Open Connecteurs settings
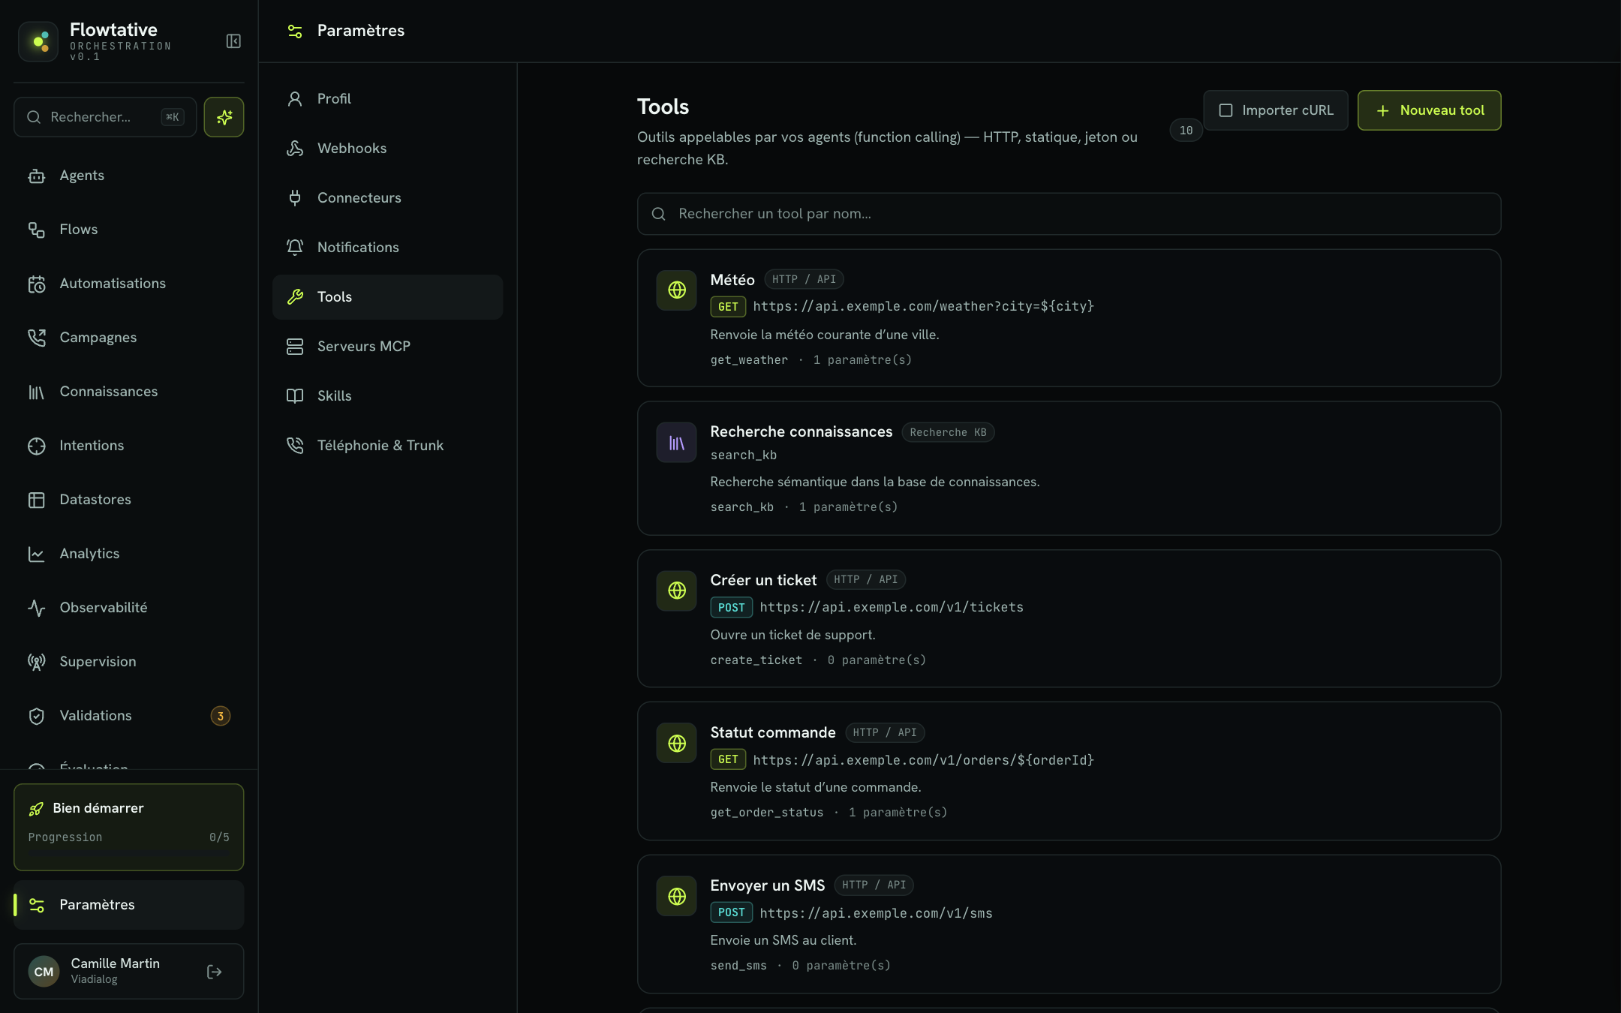The image size is (1621, 1013). tap(387, 198)
